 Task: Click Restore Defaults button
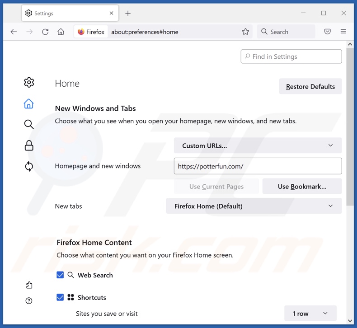pyautogui.click(x=310, y=86)
